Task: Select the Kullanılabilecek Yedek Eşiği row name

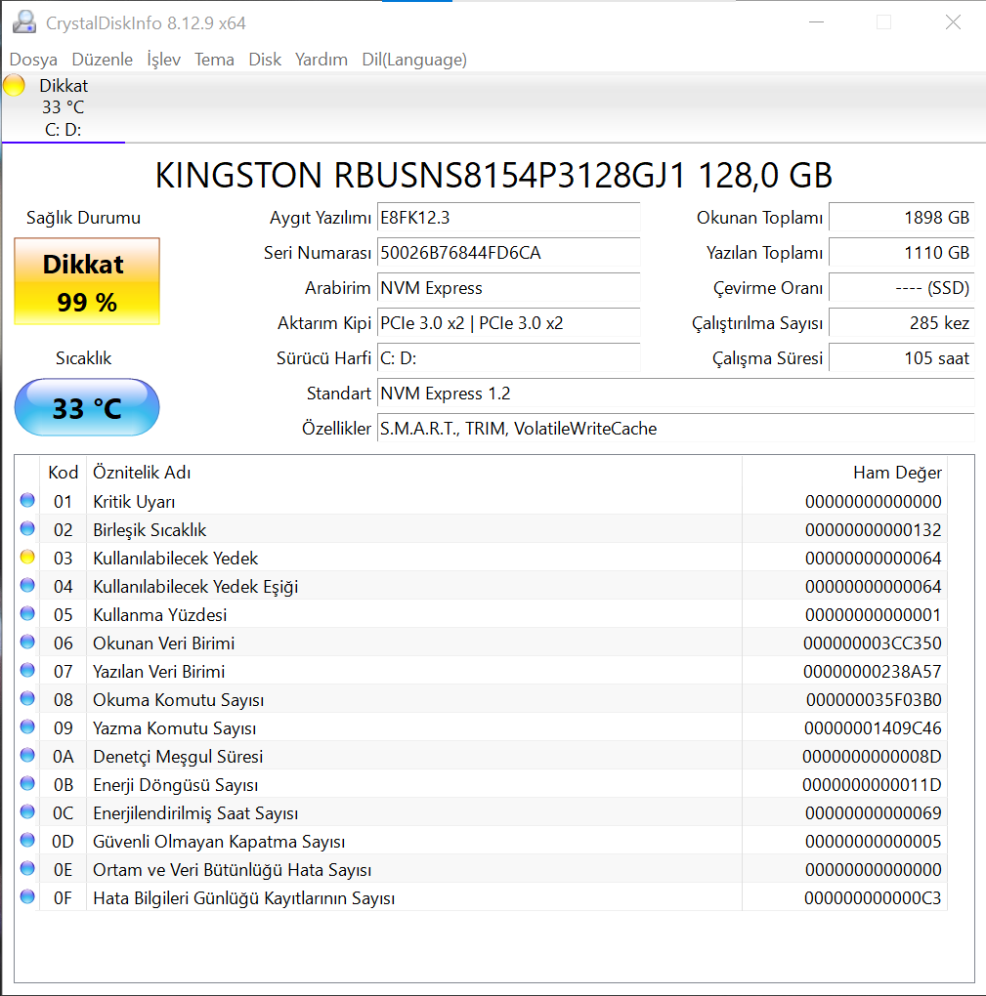Action: click(195, 586)
